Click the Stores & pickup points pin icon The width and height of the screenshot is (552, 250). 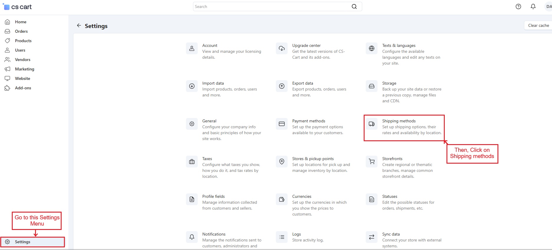click(281, 162)
